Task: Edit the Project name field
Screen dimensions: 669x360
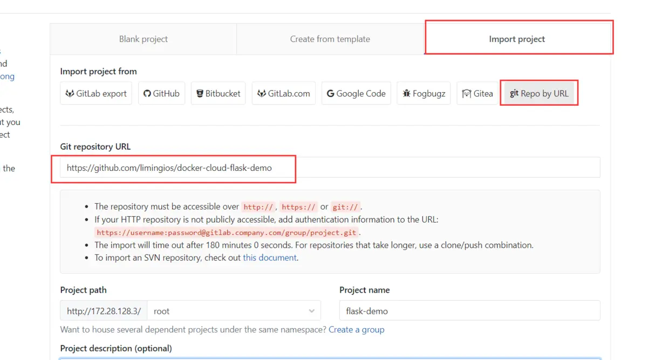Action: [470, 311]
